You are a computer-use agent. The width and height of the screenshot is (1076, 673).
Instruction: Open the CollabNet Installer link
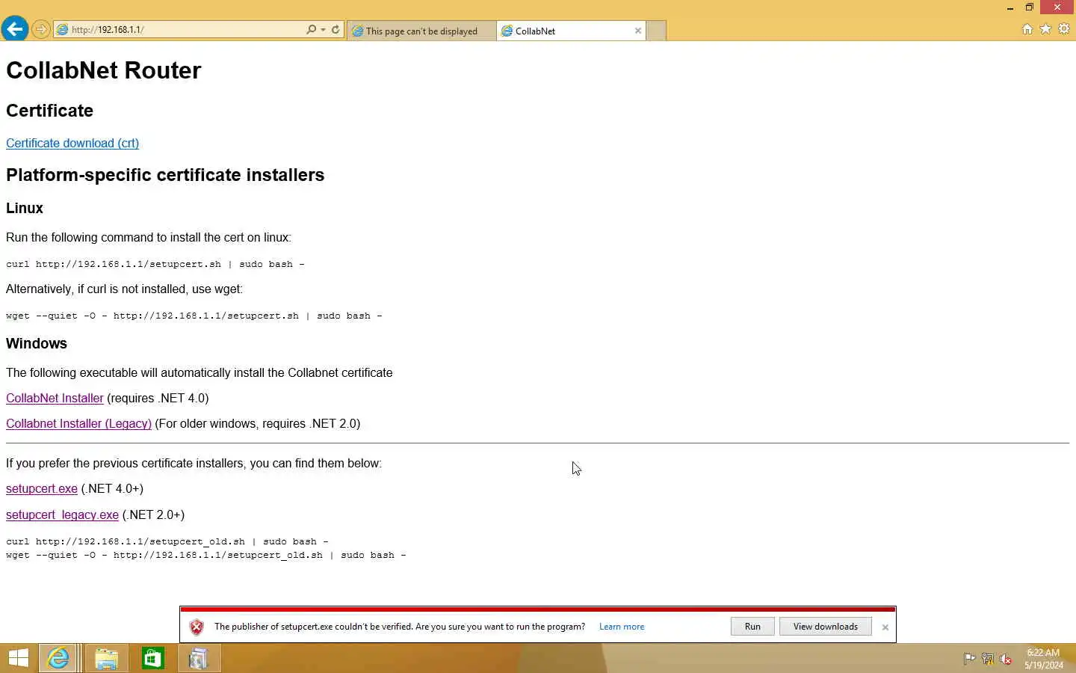click(55, 398)
